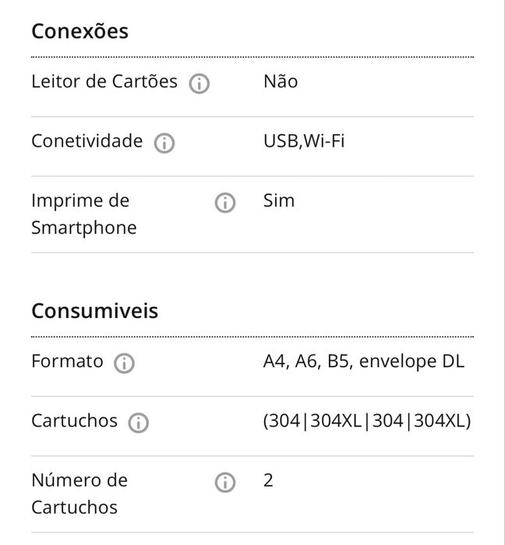
Task: Select the USB,Wi-Fi connectivity value
Action: pyautogui.click(x=304, y=141)
